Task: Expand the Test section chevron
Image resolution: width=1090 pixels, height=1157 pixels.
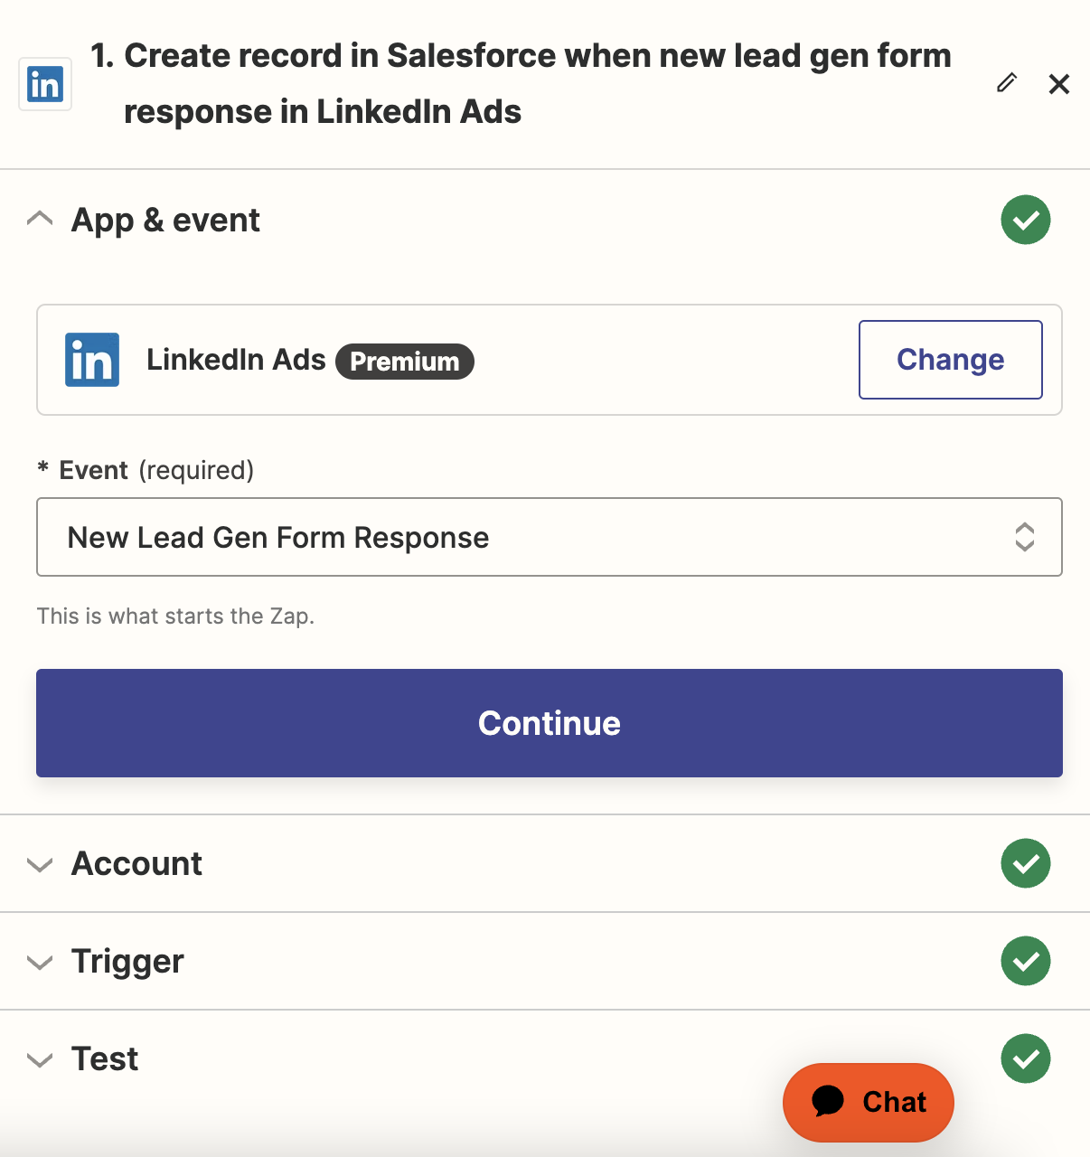Action: click(40, 1060)
